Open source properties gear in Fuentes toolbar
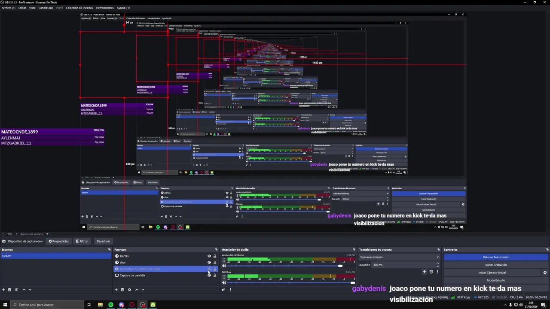Image resolution: width=550 pixels, height=309 pixels. [x=129, y=290]
